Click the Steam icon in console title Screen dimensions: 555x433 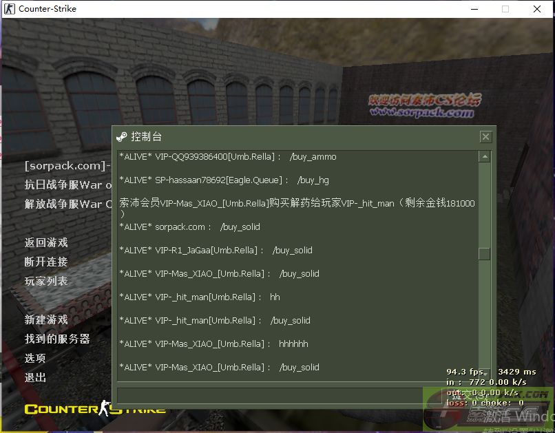[122, 137]
